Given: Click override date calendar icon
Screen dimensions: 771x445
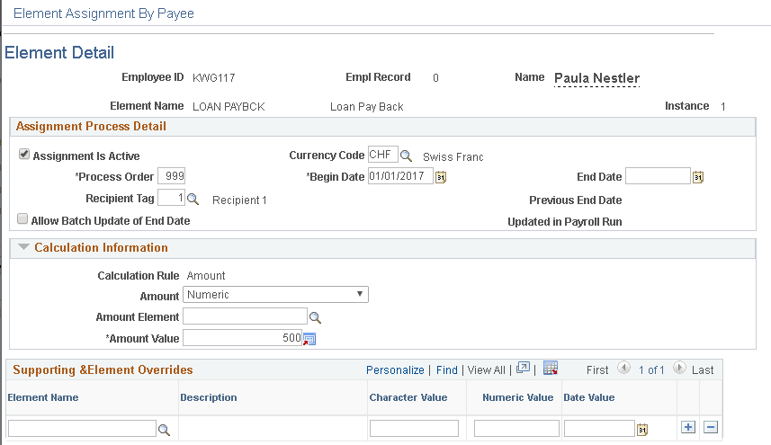Looking at the screenshot, I should (x=641, y=430).
